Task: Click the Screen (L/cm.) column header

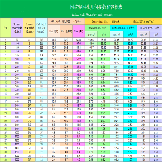Action: (29, 28)
